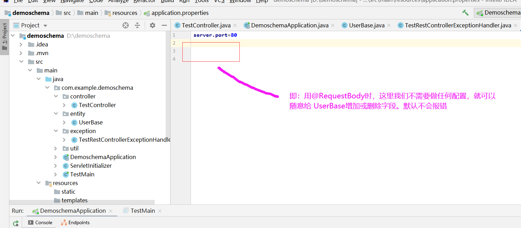Viewport: 521px width, 228px height.
Task: Click the Rerun DemoschemaApplication arrow icon
Action: (15, 222)
